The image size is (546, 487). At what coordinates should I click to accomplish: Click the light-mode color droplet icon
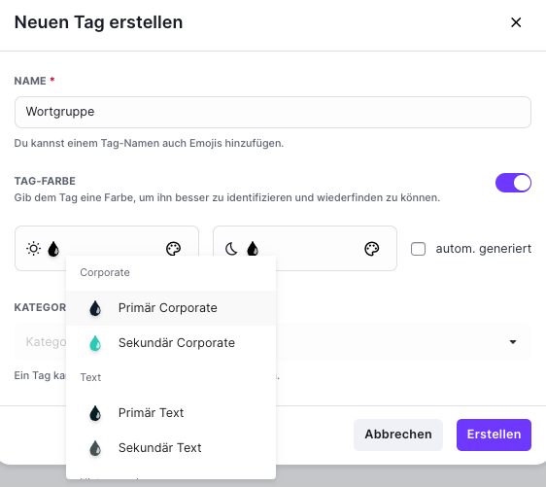(53, 249)
